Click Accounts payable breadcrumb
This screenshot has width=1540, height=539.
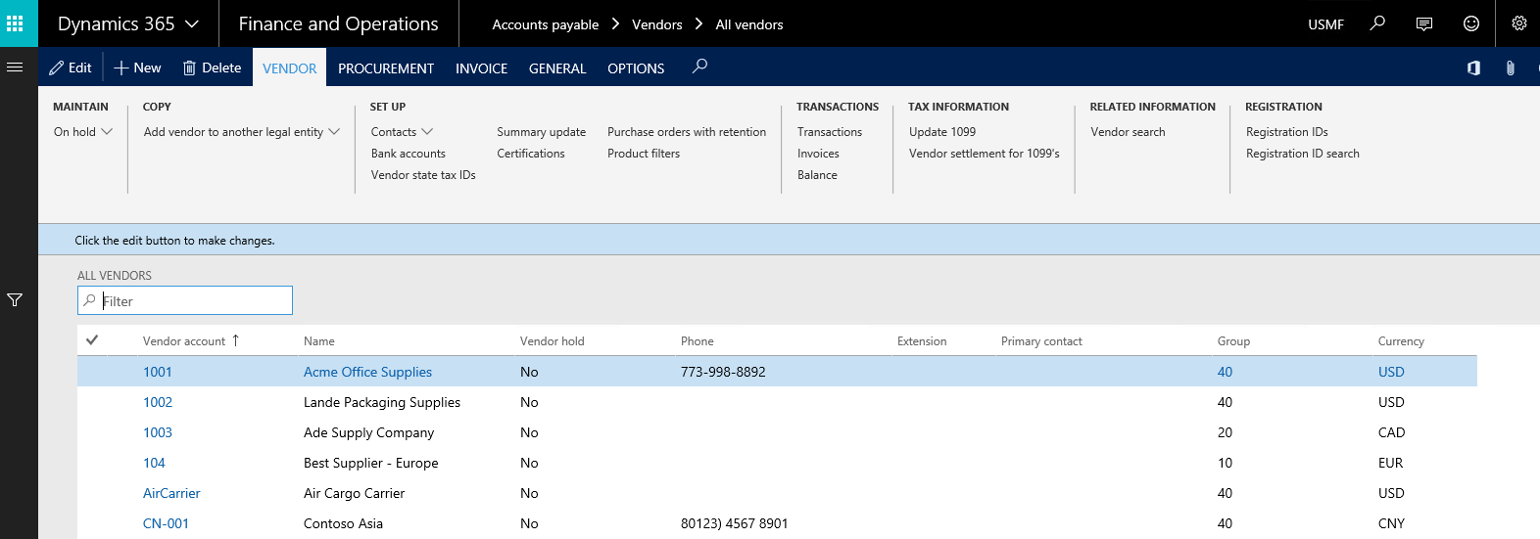[546, 24]
